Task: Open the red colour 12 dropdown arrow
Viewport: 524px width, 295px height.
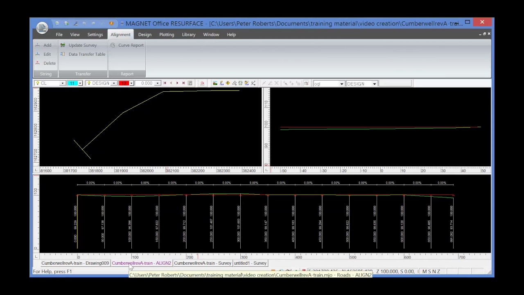Action: click(131, 83)
